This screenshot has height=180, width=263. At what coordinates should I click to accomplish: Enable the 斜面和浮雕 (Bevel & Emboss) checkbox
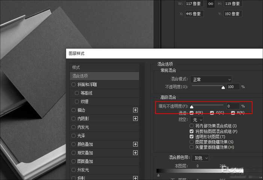click(x=74, y=84)
